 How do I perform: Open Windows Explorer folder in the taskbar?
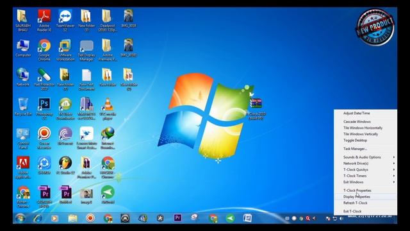(72, 218)
